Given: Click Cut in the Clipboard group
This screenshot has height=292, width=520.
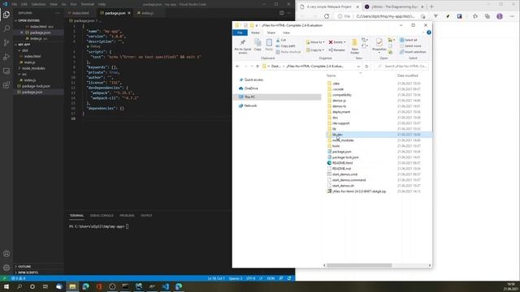Looking at the screenshot, I should 281,40.
